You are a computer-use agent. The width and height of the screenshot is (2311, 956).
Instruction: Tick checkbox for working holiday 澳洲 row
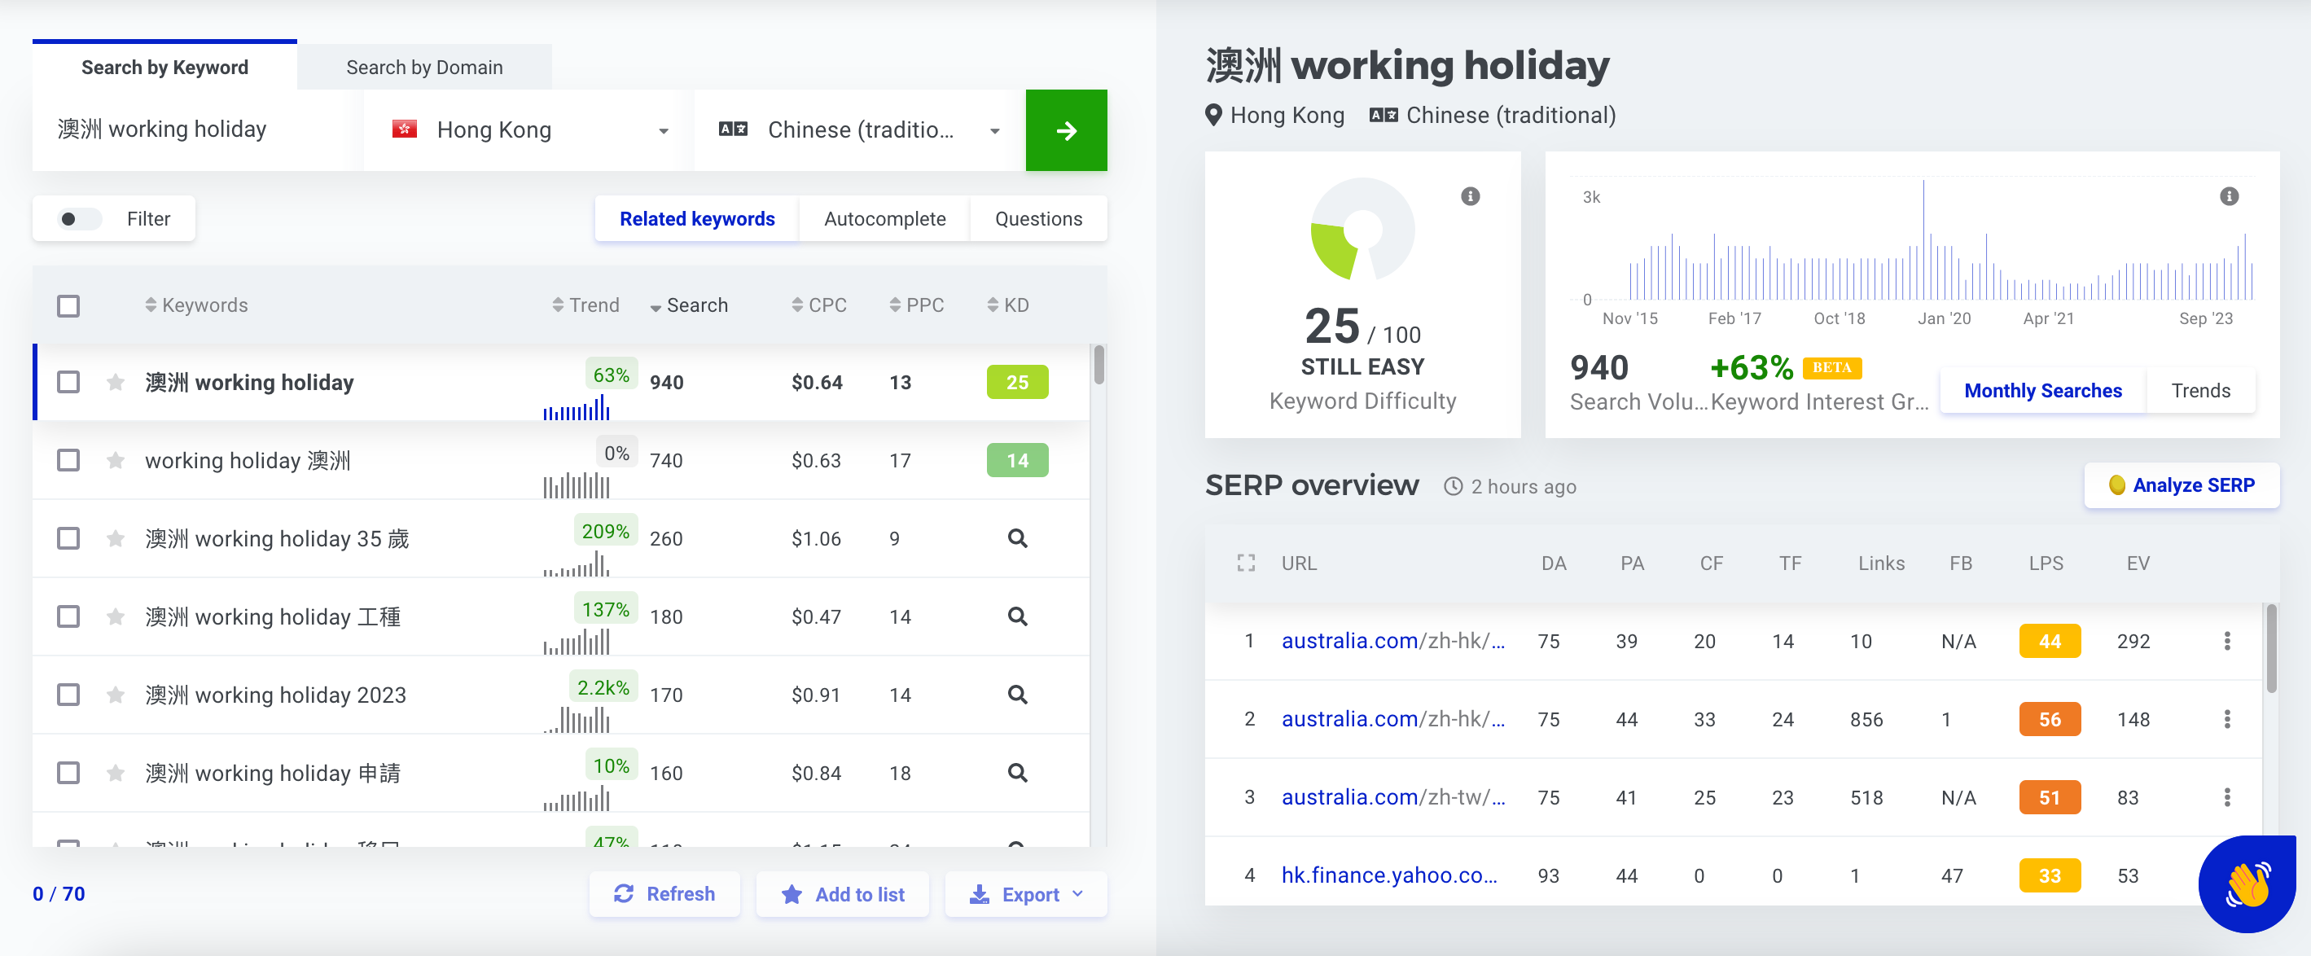pos(68,461)
